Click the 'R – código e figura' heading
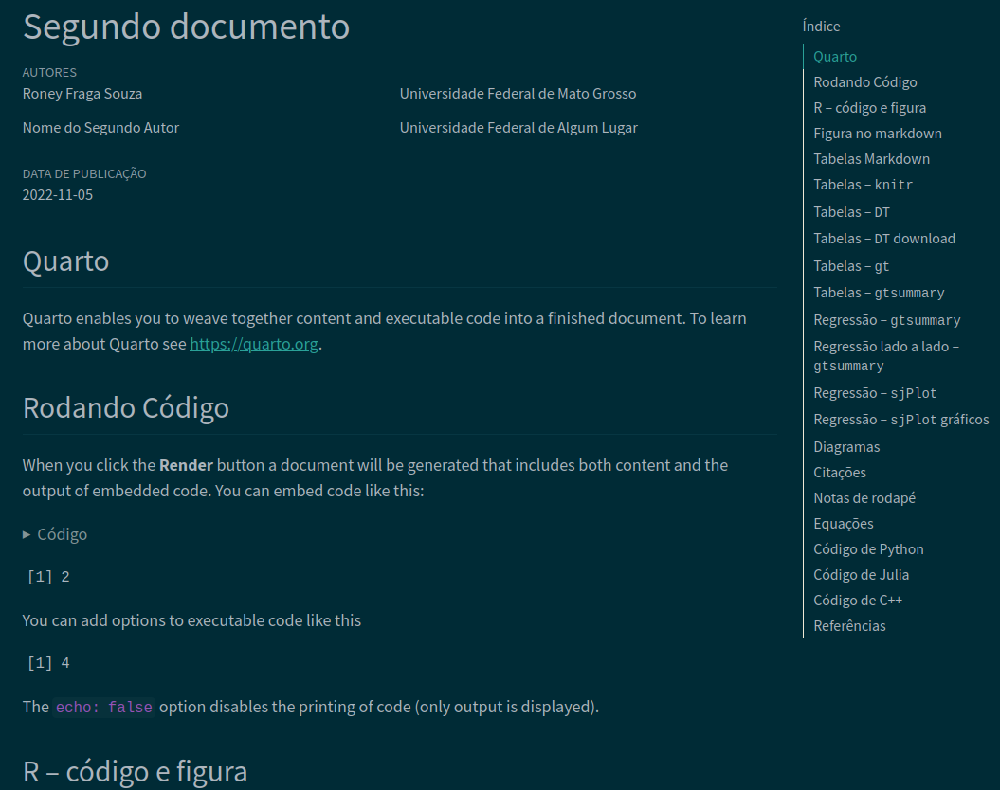Viewport: 1000px width, 790px height. coord(135,771)
